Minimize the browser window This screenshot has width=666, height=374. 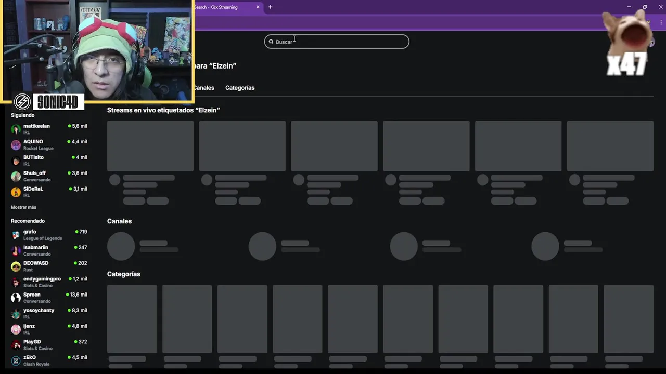click(x=629, y=7)
